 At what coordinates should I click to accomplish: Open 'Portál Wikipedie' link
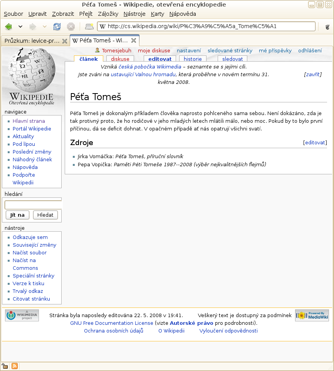point(32,129)
